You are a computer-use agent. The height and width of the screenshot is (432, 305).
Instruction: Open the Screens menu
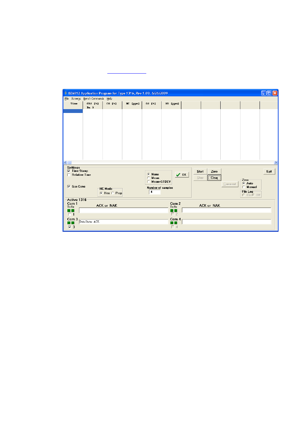(x=76, y=99)
